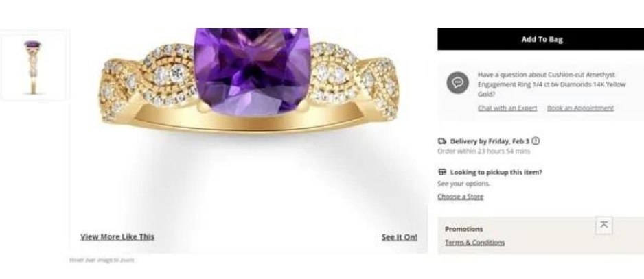Click the chat speech bubble icon
Image resolution: width=644 pixels, height=279 pixels.
[x=457, y=82]
